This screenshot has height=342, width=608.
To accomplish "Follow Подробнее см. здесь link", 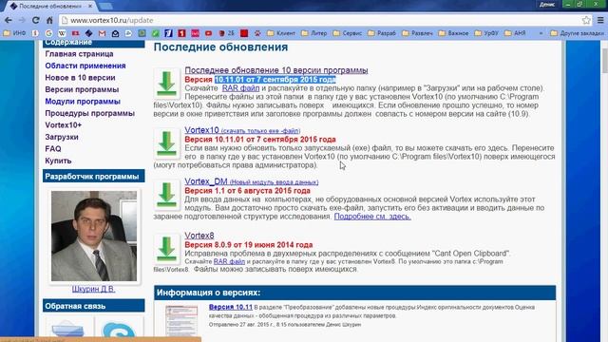I will (x=372, y=217).
